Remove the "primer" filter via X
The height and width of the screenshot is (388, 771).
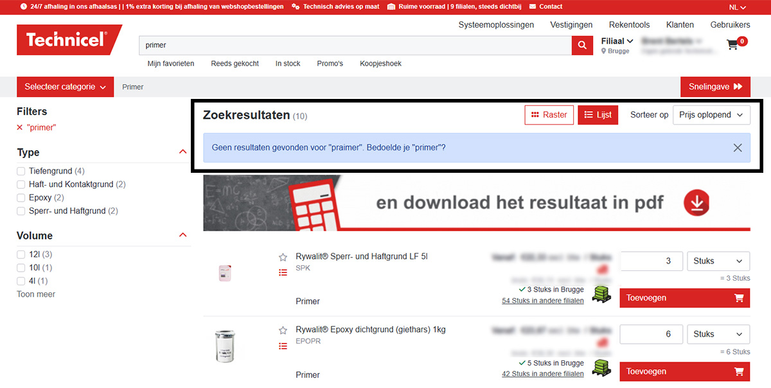(x=20, y=128)
